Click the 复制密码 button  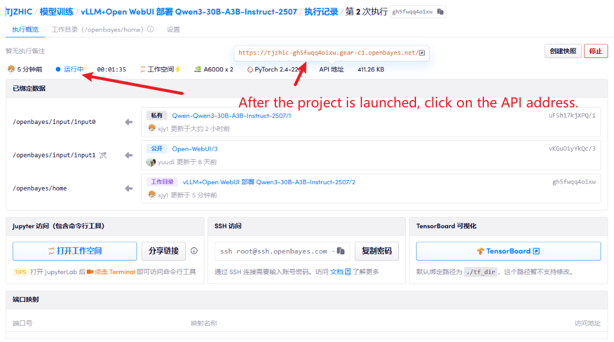[377, 251]
